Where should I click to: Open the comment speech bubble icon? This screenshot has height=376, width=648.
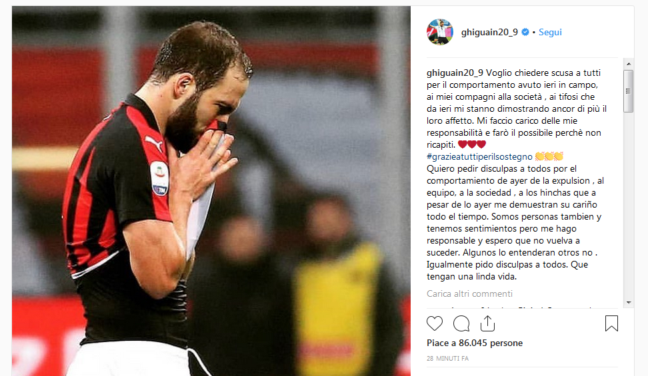461,323
